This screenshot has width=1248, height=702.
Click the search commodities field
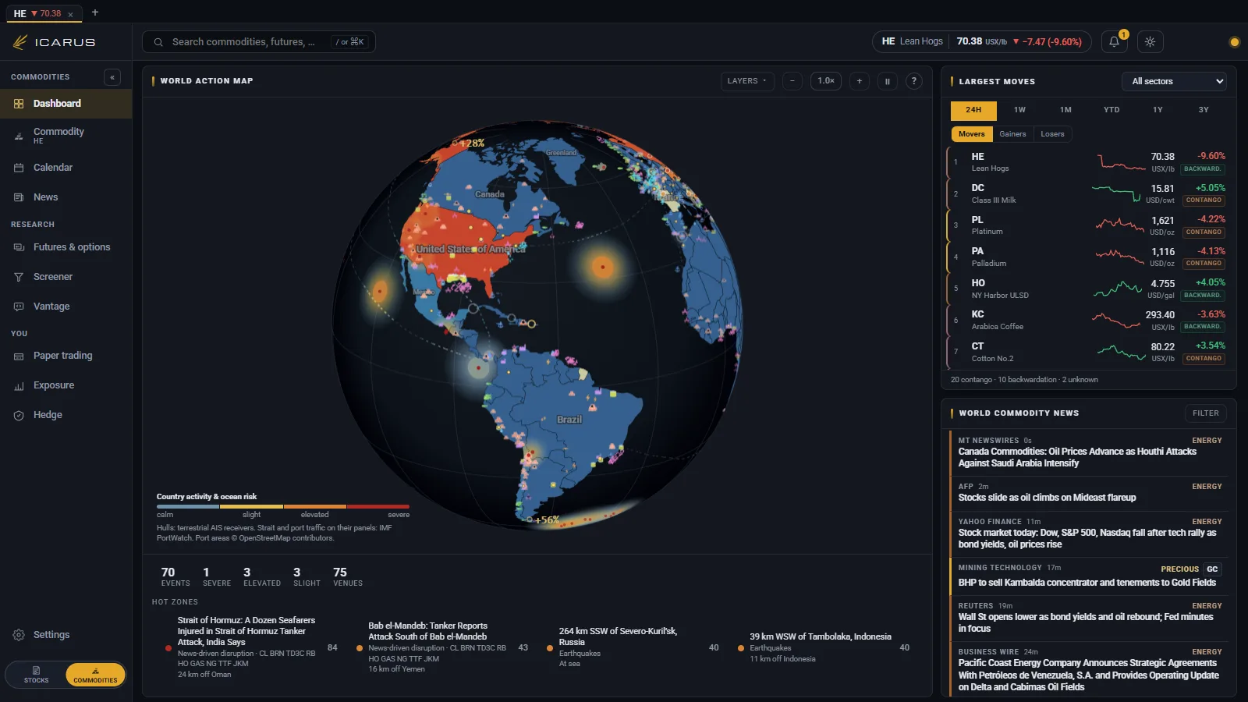(x=258, y=42)
